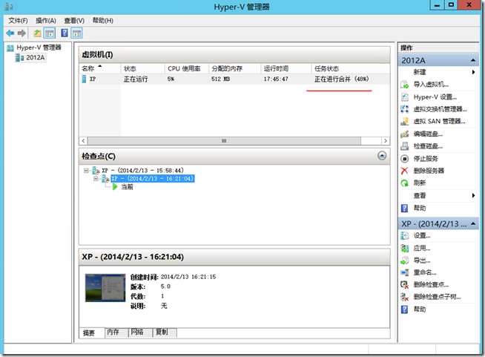
Task: Click the 虚拟 SAN 管理器 icon
Action: (405, 122)
